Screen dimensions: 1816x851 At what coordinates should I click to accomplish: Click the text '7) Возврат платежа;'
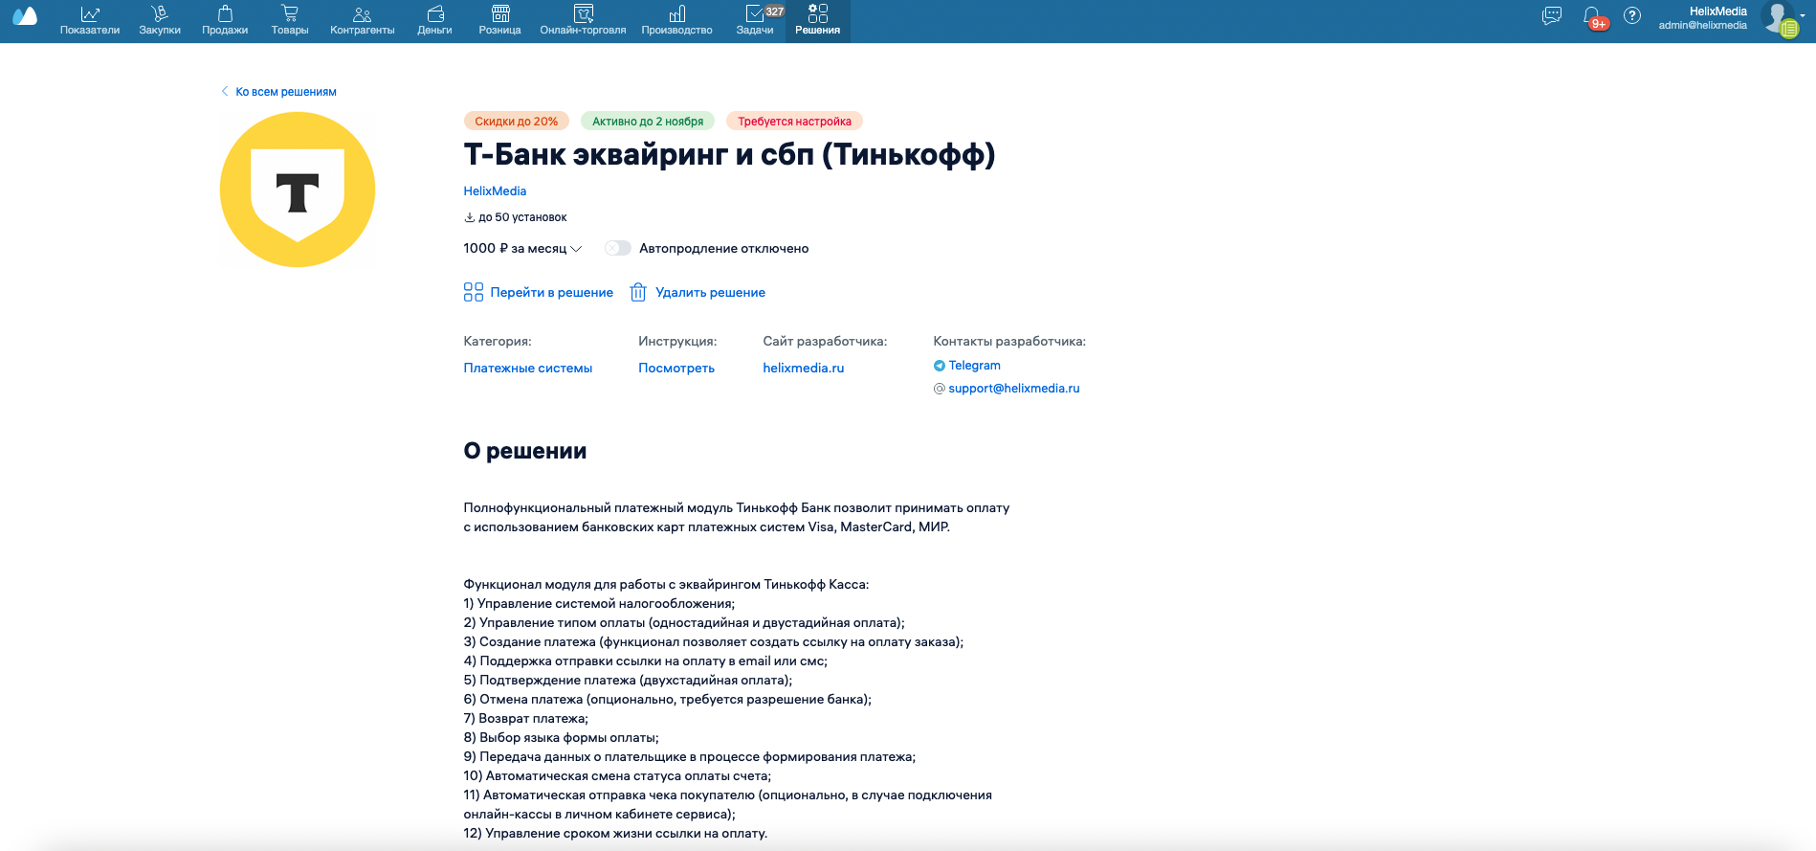click(526, 719)
